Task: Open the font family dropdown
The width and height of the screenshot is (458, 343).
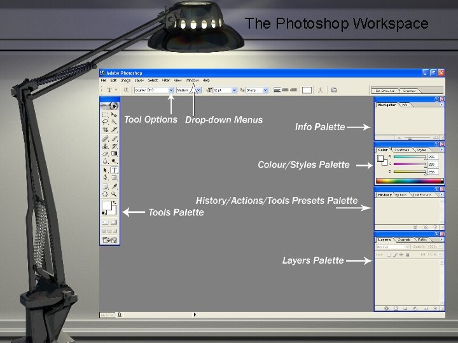Action: pos(171,90)
